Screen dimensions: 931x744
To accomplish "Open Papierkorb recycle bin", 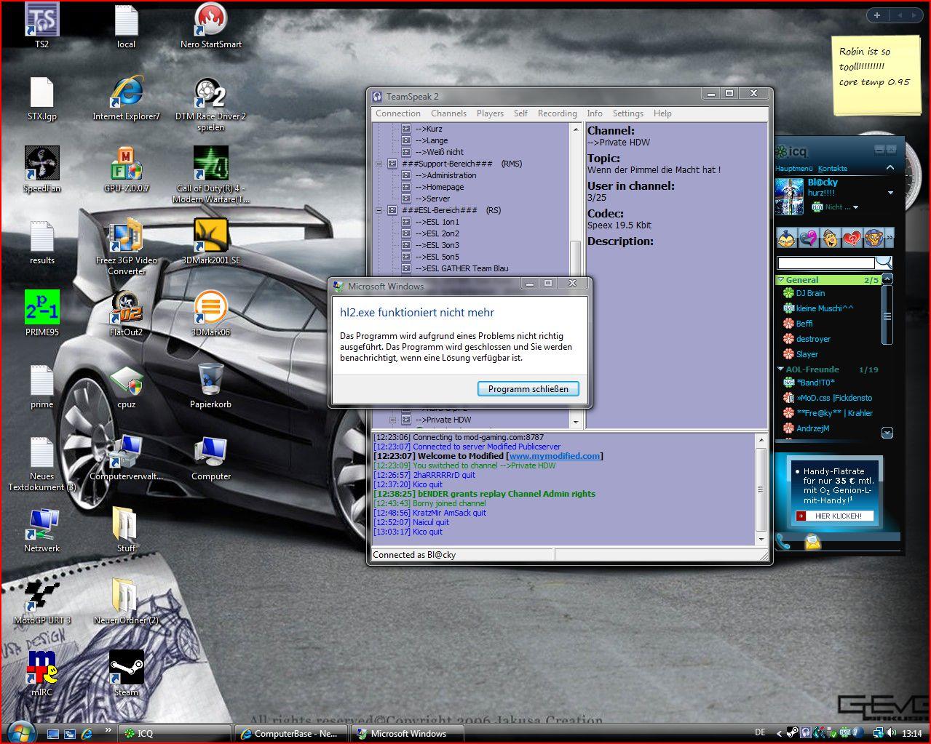I will (x=211, y=385).
